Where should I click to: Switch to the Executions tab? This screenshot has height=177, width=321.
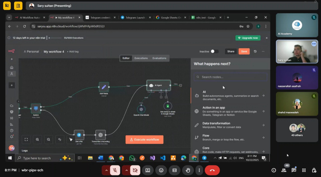pyautogui.click(x=141, y=58)
